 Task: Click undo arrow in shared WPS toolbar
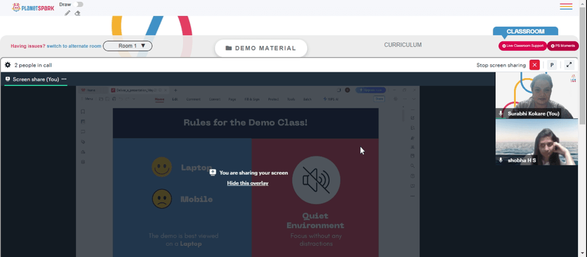(x=120, y=99)
